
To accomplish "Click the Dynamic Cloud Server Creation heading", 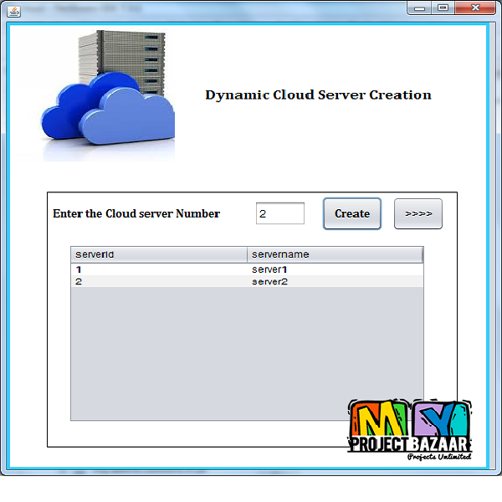I will pos(318,95).
